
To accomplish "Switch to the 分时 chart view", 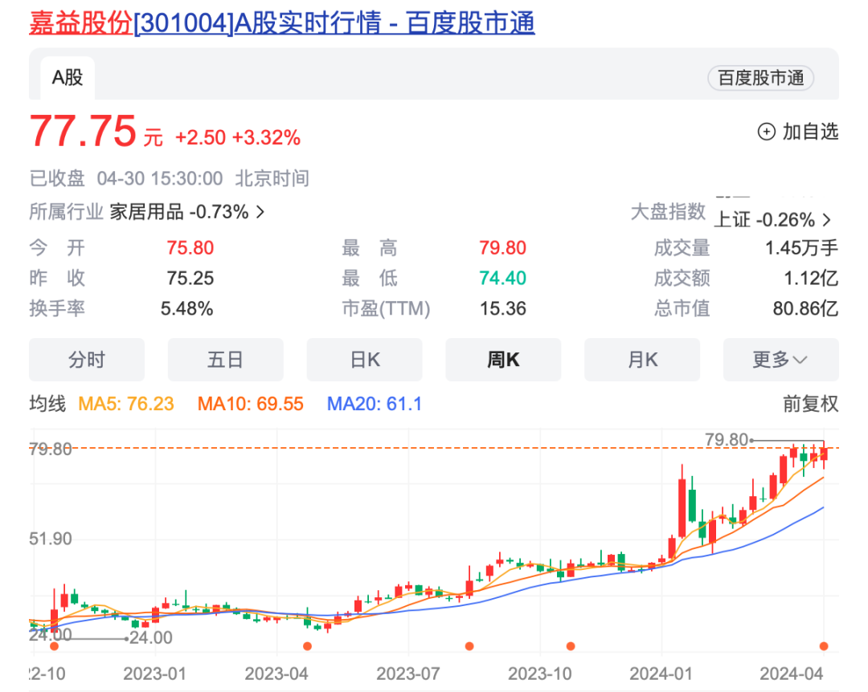I will point(87,360).
